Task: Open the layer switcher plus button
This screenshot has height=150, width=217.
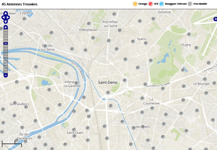Action: point(215,19)
